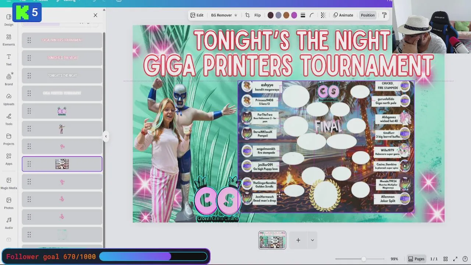The image size is (471, 265).
Task: Select the grey-blue color swatch
Action: tap(278, 15)
